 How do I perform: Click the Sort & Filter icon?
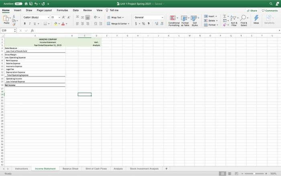[x=234, y=20]
